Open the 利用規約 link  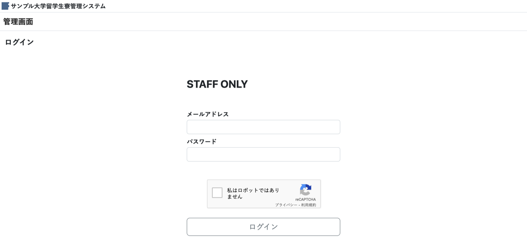tap(309, 205)
